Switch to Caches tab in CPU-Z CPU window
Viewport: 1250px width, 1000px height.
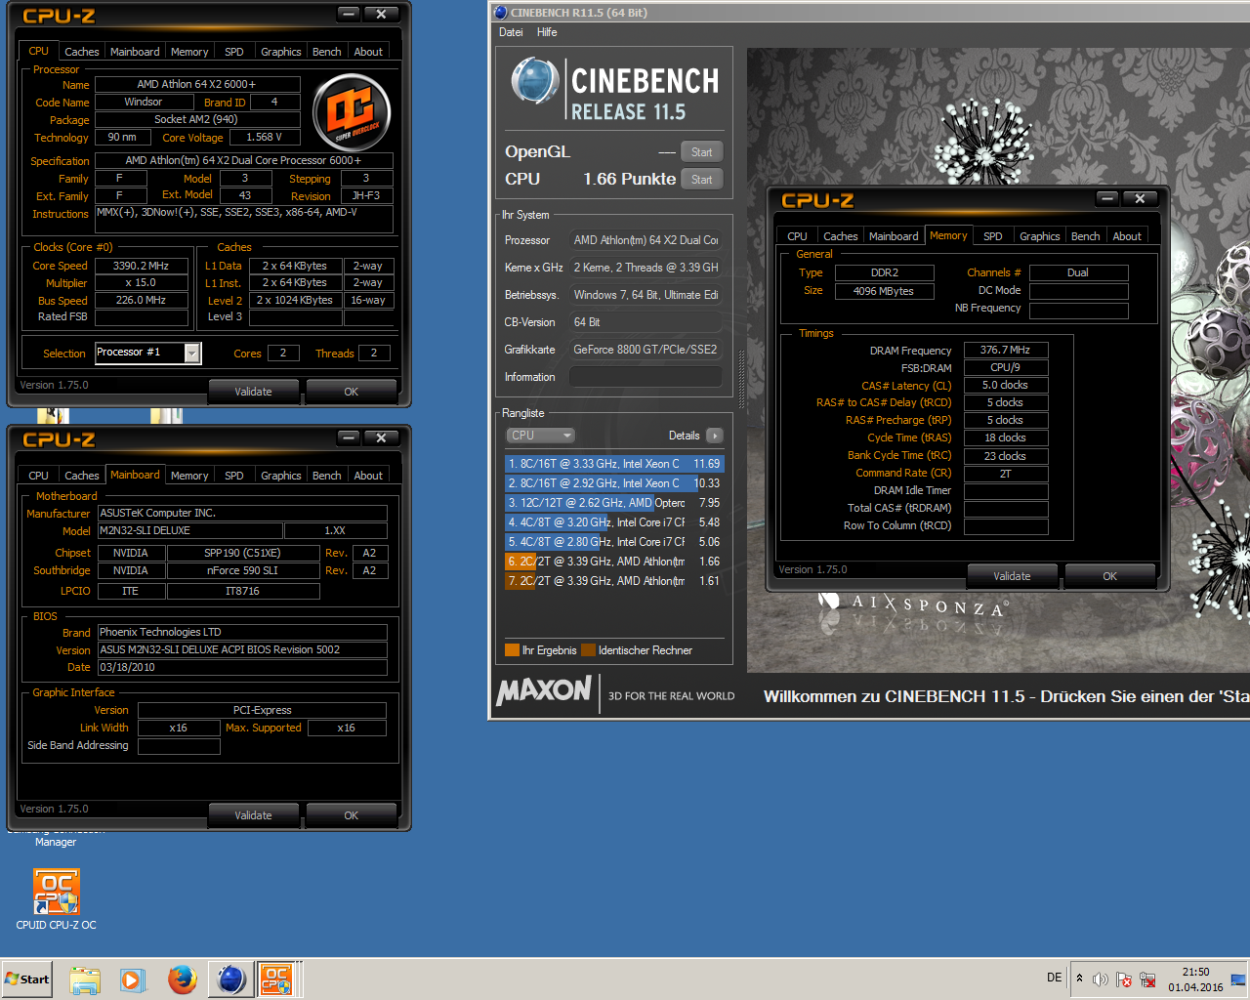[82, 52]
